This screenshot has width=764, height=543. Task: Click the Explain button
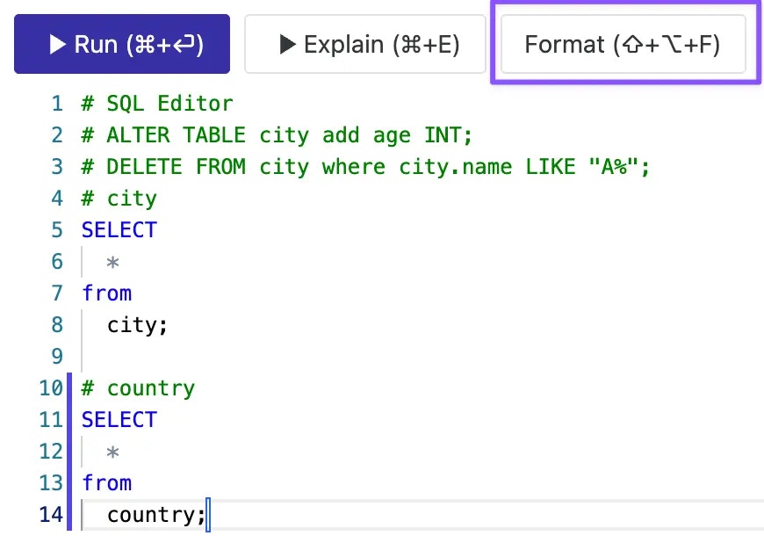(365, 44)
